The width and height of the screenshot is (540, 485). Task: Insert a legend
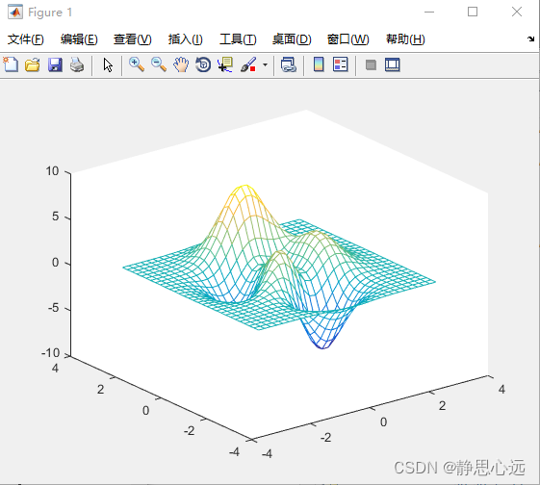[x=341, y=64]
